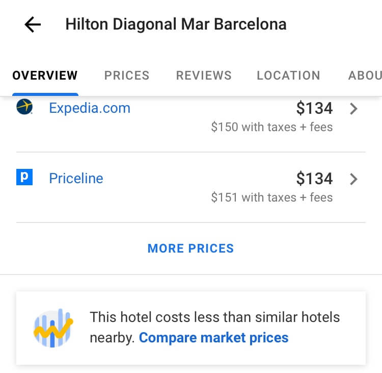Image resolution: width=382 pixels, height=373 pixels.
Task: Switch to the Reviews tab
Action: 204,76
